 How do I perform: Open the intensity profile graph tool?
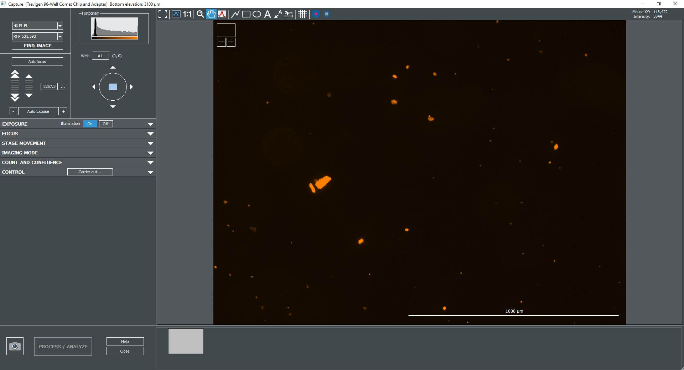(222, 14)
